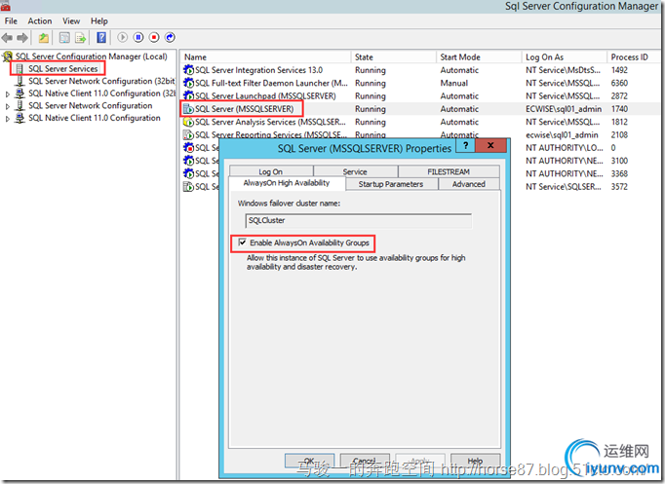Select the SQL Server Services tree item

[62, 68]
